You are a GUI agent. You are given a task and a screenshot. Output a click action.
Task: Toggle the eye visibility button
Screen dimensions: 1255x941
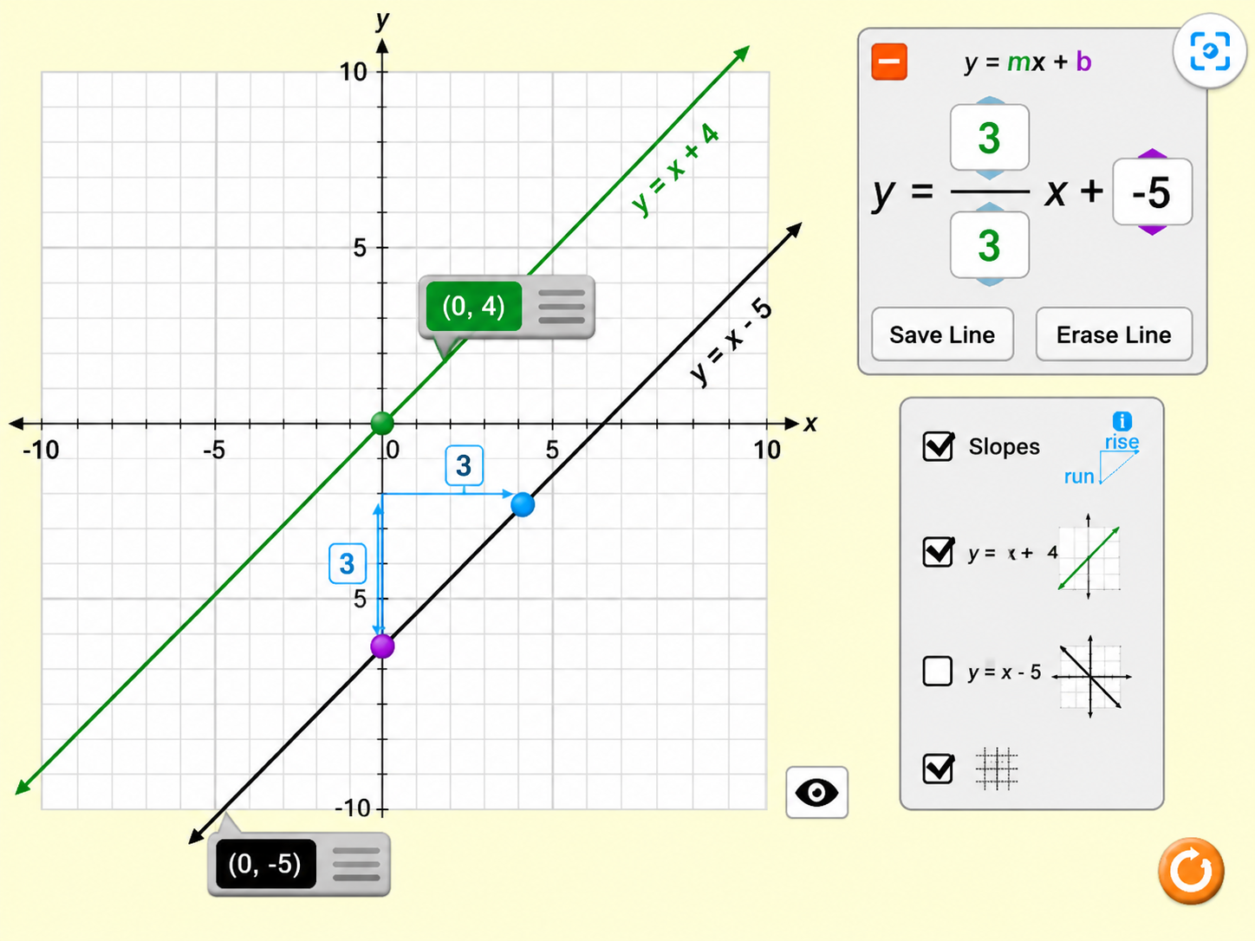pyautogui.click(x=816, y=792)
